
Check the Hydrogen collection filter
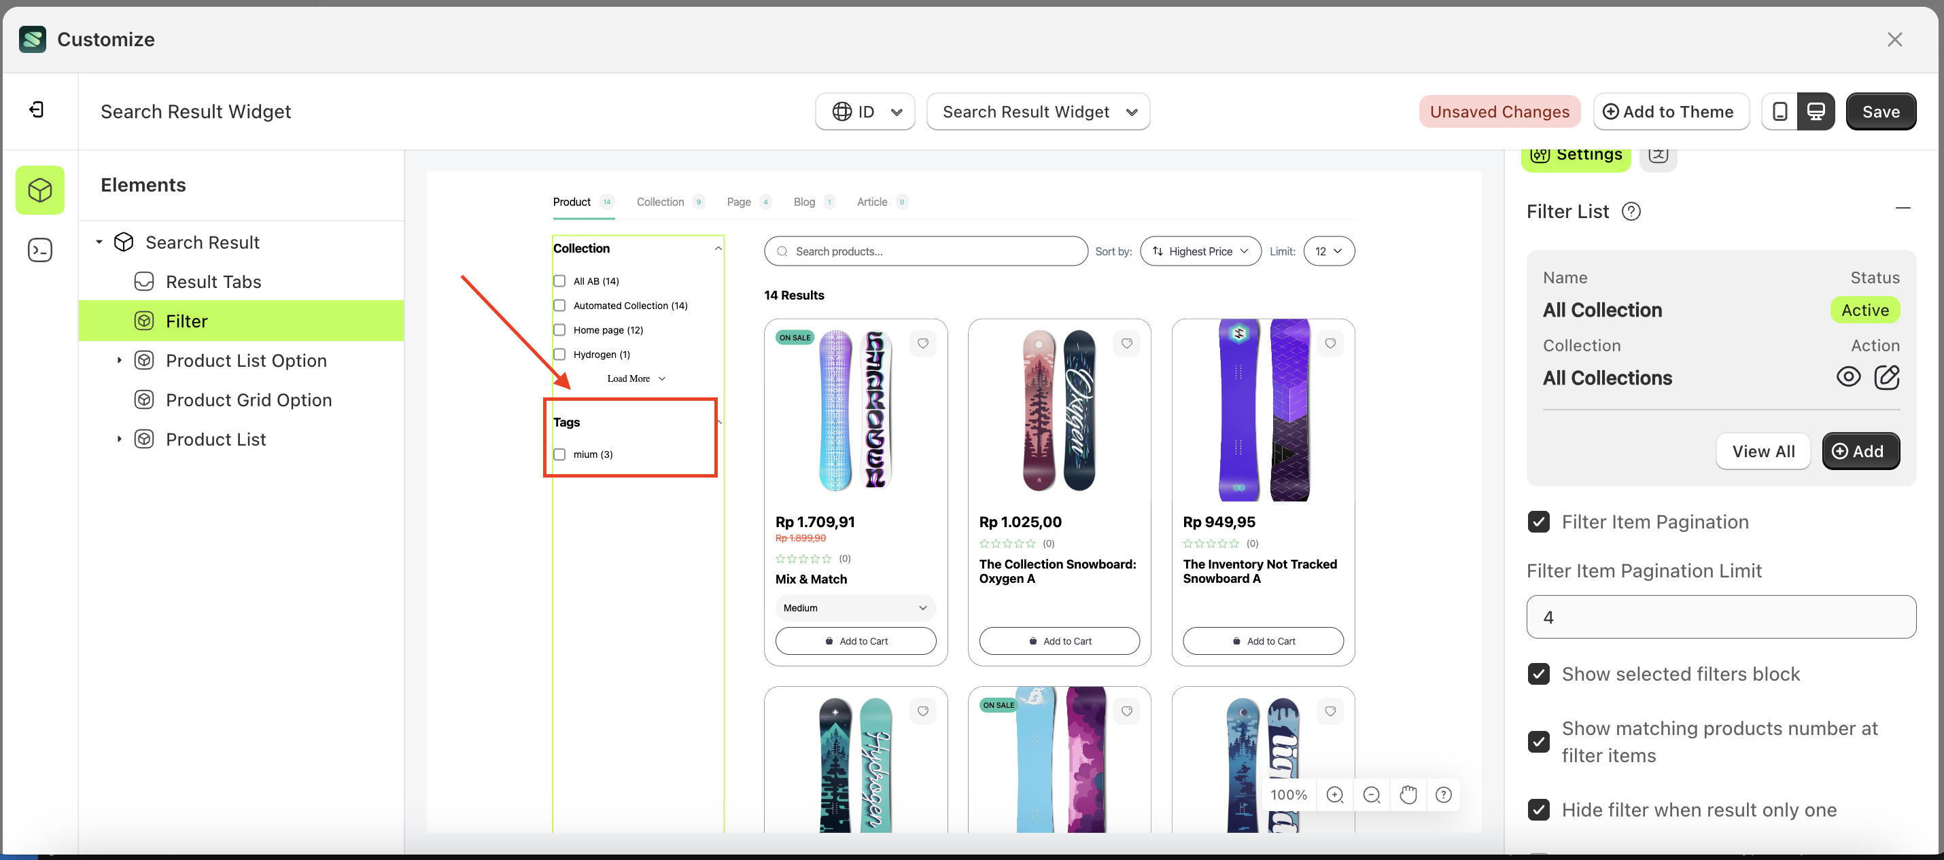(559, 355)
